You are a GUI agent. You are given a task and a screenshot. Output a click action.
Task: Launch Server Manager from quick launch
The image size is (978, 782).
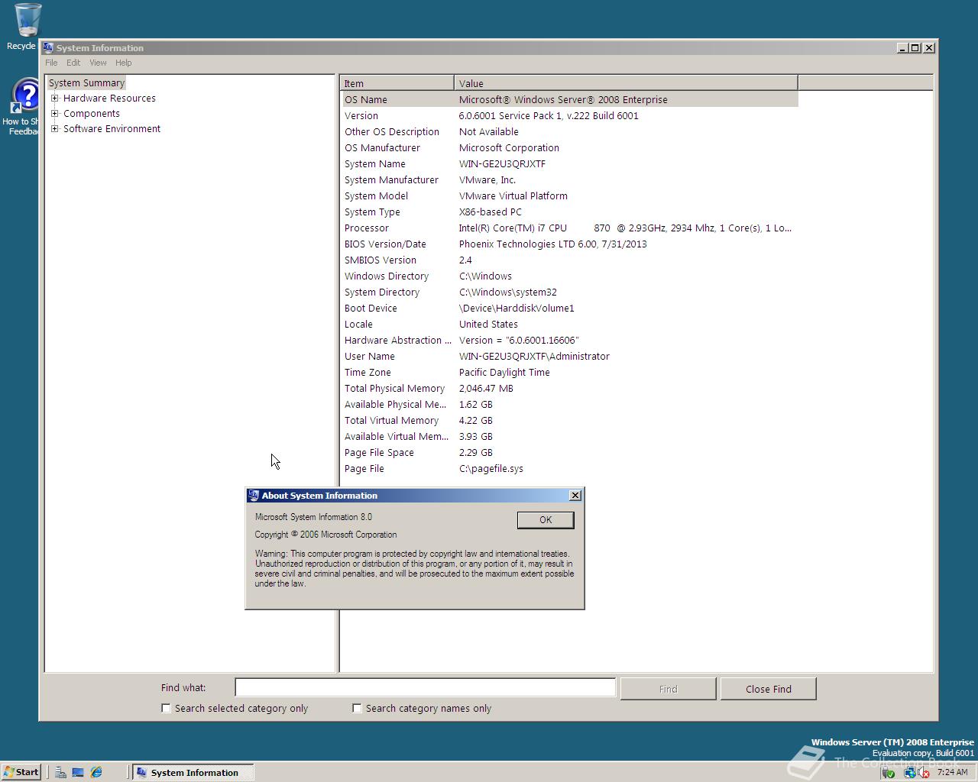(60, 772)
